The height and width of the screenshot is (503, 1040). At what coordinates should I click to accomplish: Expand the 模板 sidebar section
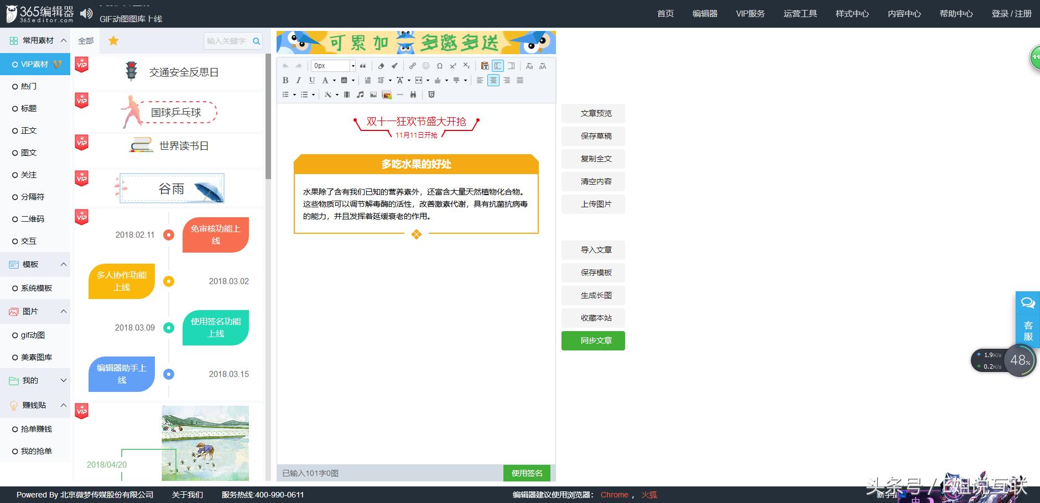coord(64,264)
